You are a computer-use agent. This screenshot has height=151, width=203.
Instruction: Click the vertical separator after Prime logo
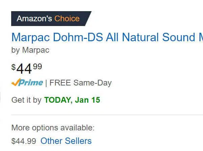click(x=46, y=83)
